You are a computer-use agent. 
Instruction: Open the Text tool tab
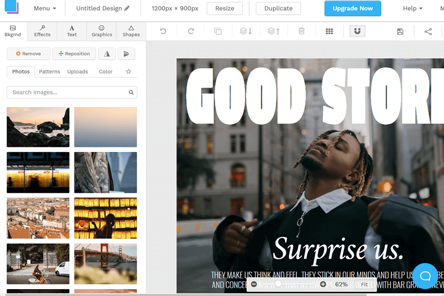click(72, 31)
